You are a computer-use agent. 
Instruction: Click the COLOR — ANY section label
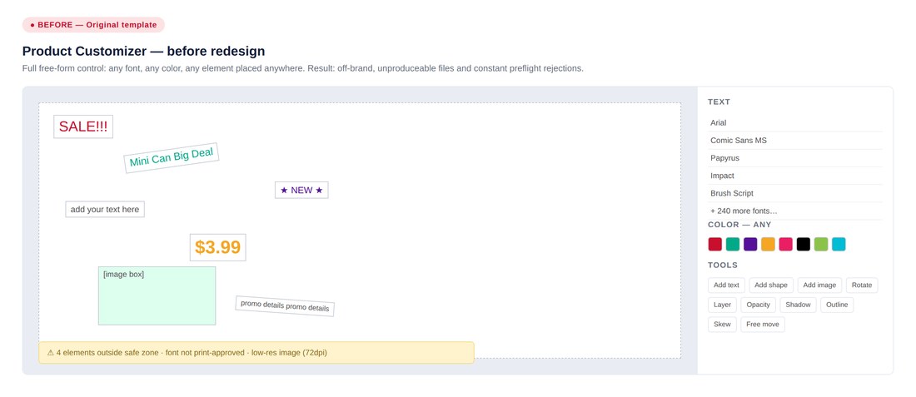coord(739,225)
